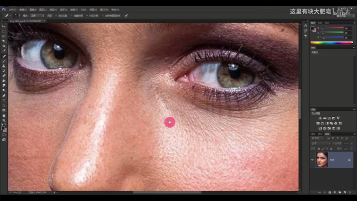The height and width of the screenshot is (201, 357).
Task: Select the Crop tool
Action: (x=4, y=46)
